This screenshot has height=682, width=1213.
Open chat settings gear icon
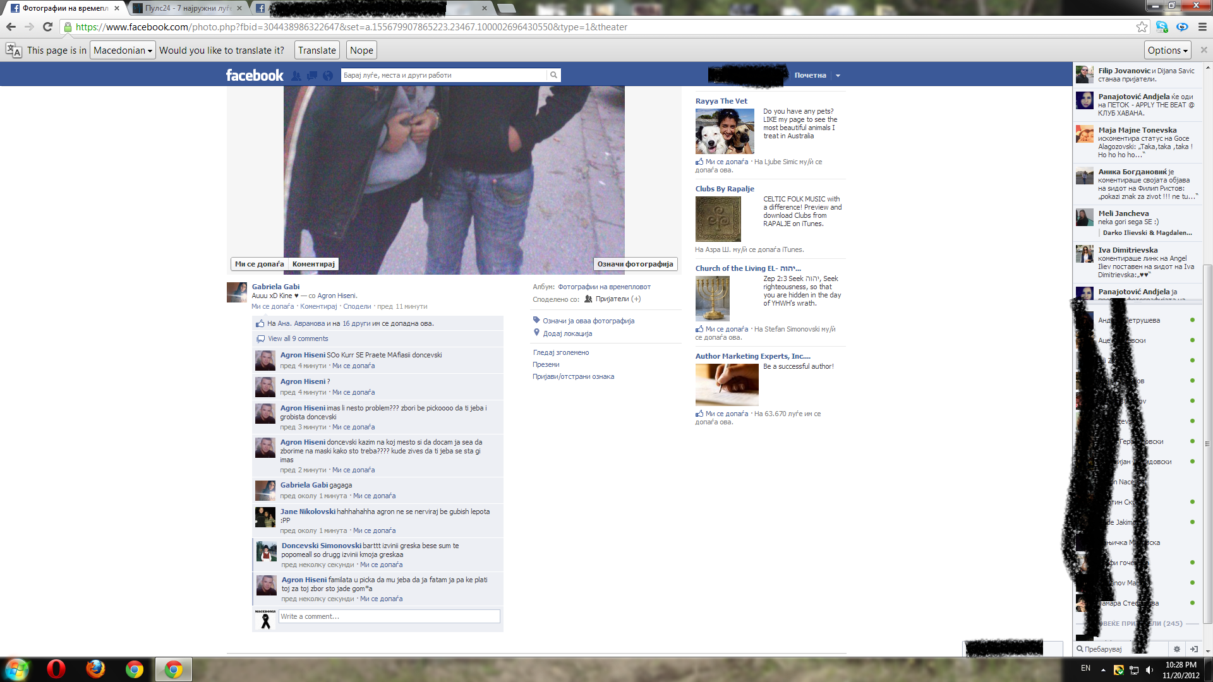tap(1176, 649)
